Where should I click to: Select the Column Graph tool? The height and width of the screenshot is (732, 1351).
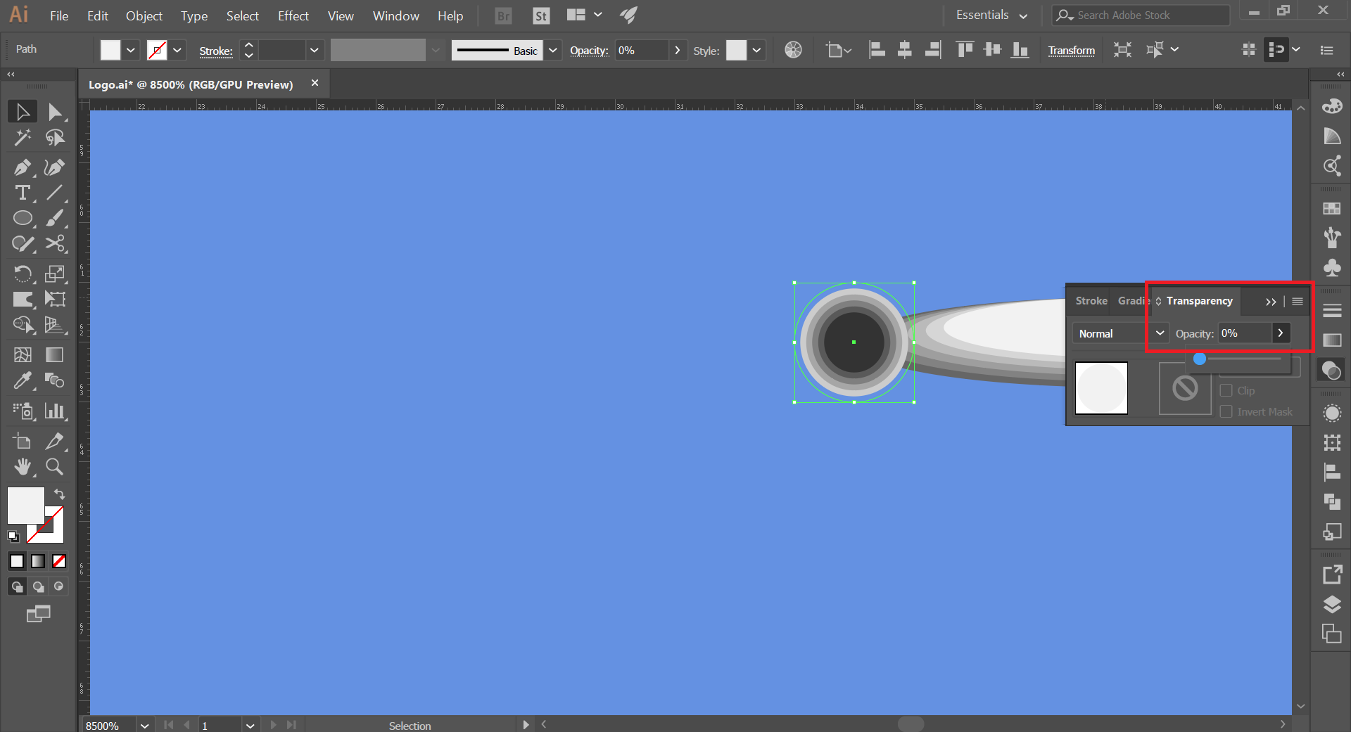(55, 411)
